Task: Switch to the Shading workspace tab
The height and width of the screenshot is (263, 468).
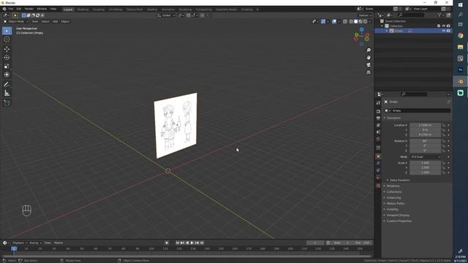Action: click(x=152, y=9)
